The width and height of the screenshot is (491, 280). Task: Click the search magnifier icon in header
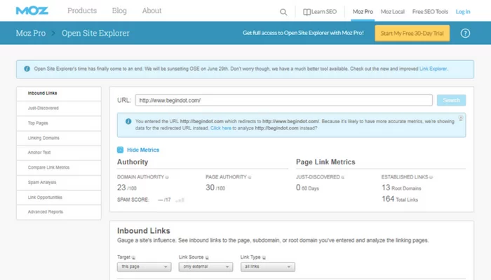point(283,11)
